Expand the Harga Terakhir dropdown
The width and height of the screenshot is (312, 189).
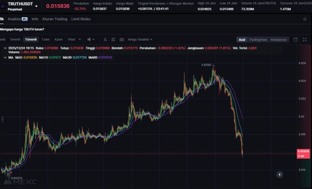pyautogui.click(x=140, y=39)
